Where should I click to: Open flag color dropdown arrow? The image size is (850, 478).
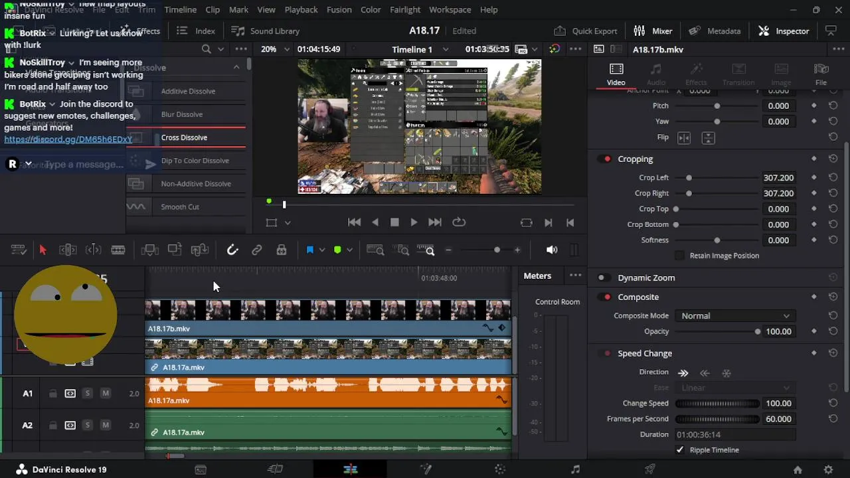point(322,250)
